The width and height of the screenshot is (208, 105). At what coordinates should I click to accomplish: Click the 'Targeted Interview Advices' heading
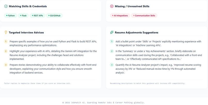[26, 32]
